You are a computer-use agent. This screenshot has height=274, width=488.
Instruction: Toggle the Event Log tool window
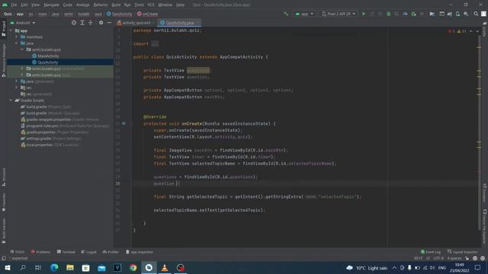click(x=431, y=252)
